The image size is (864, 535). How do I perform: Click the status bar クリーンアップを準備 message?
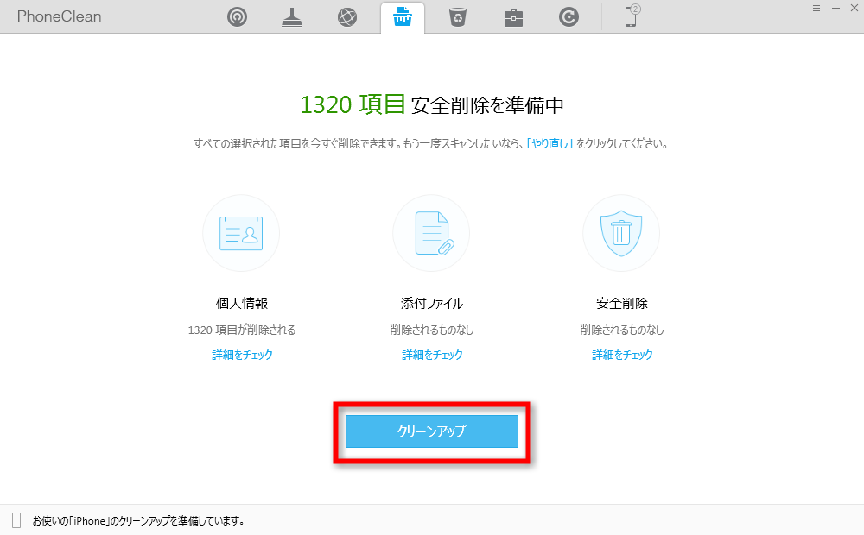(137, 520)
